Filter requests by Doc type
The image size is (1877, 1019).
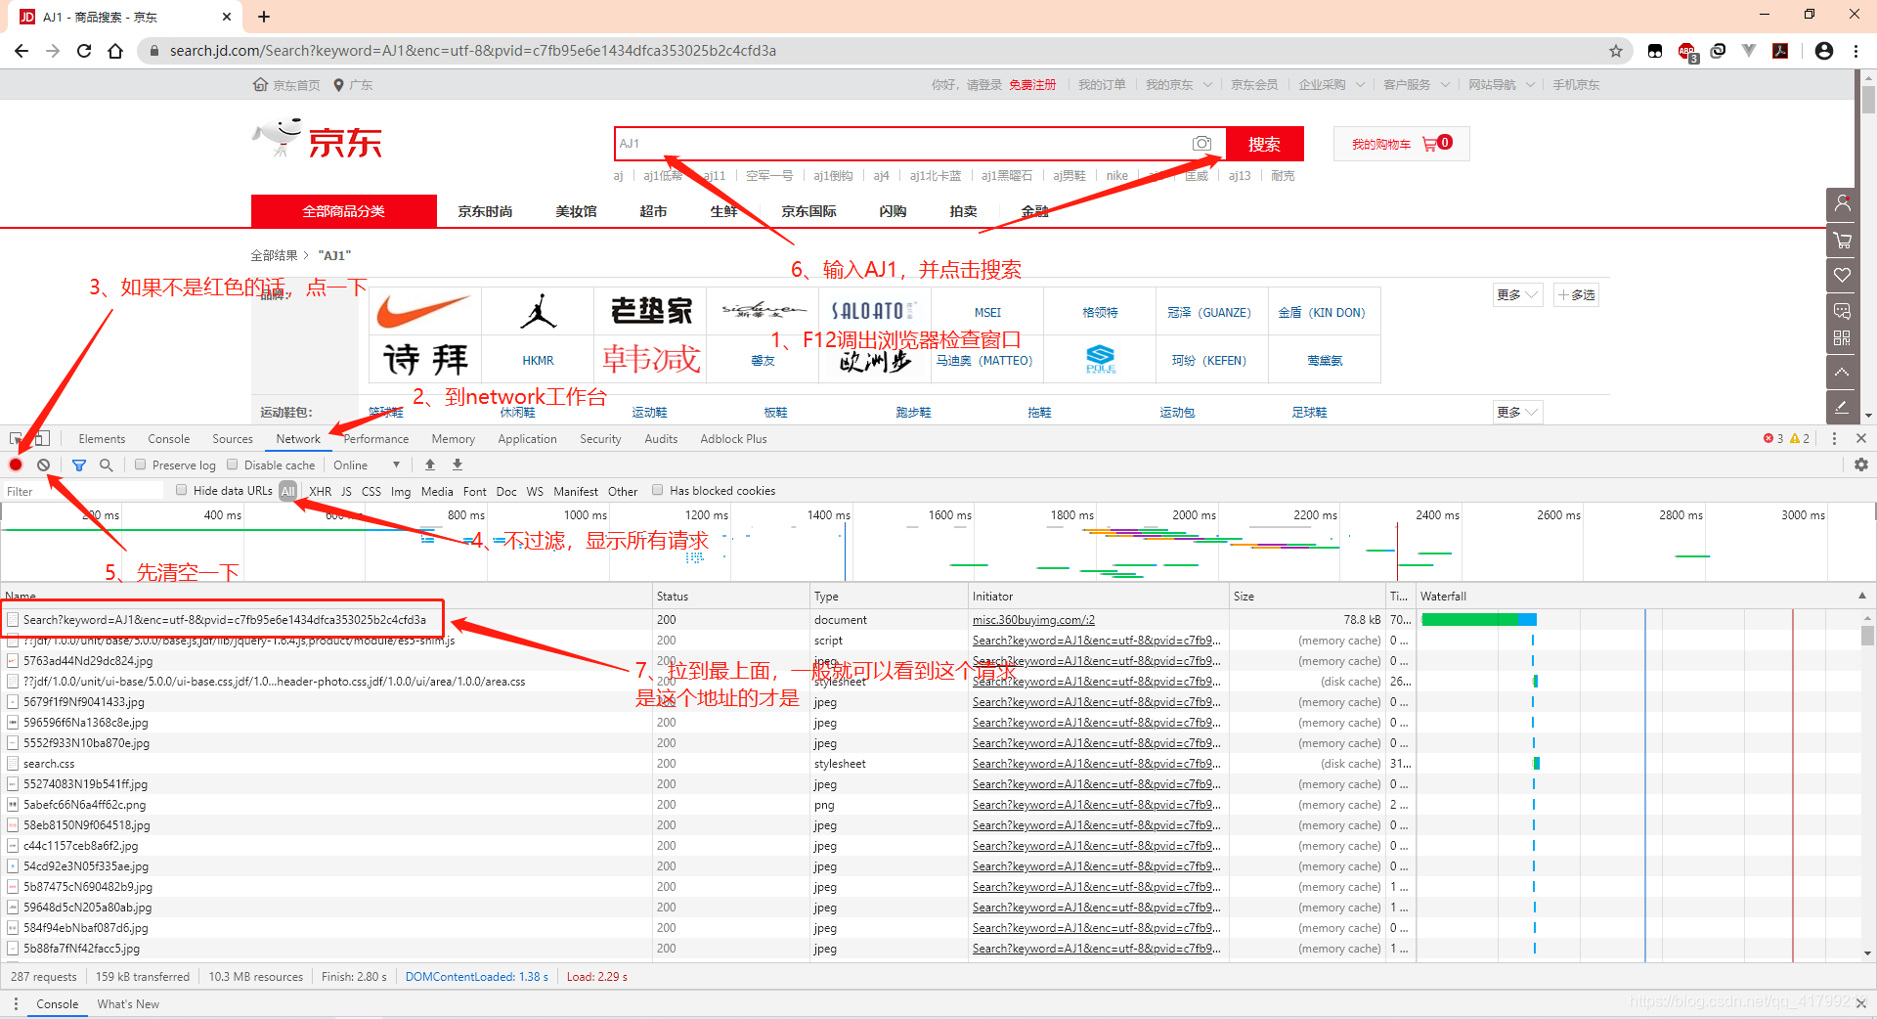[506, 491]
